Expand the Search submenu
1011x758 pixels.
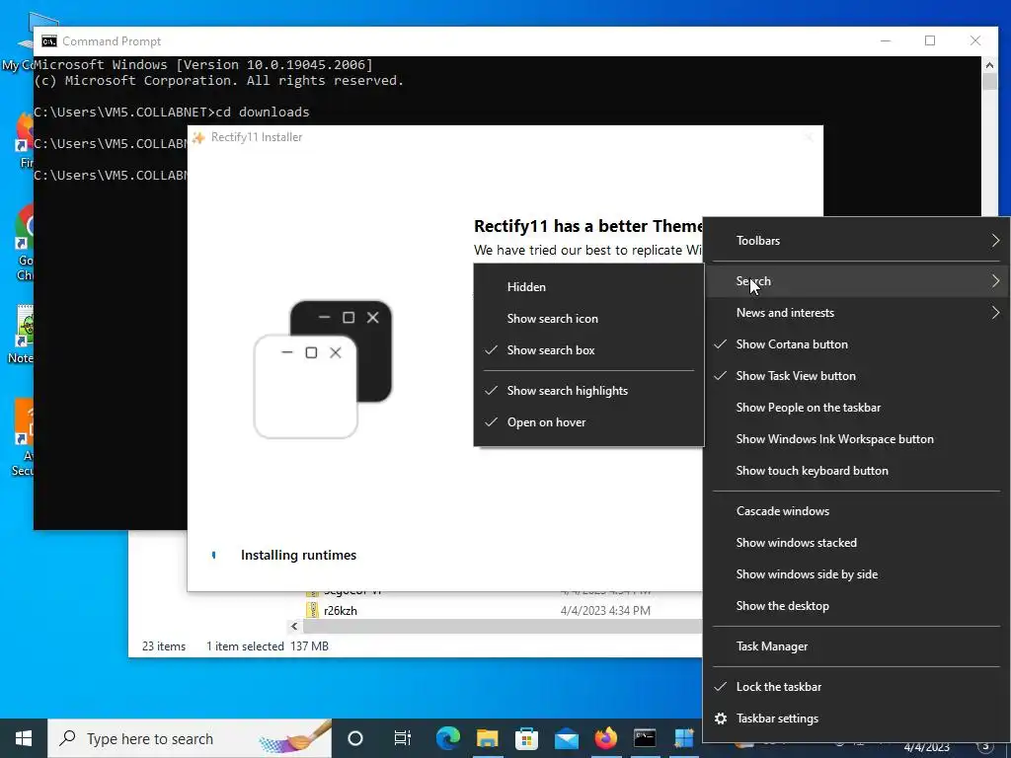(858, 281)
